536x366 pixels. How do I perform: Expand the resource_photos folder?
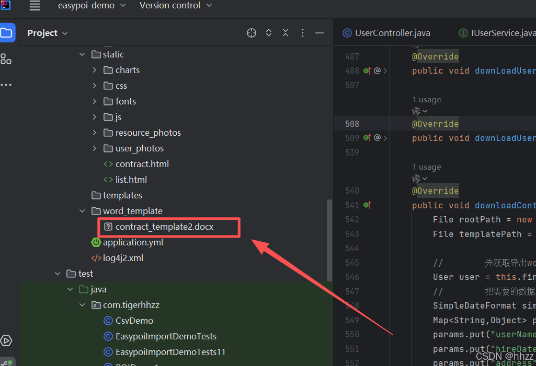click(94, 133)
